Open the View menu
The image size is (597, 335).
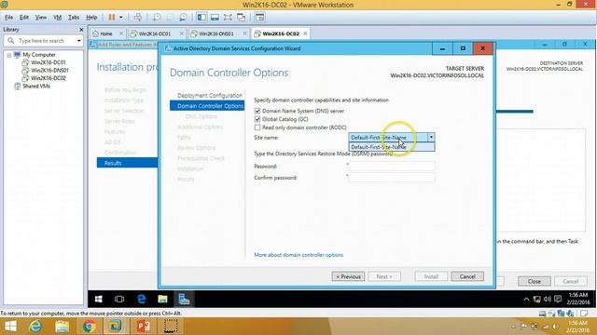[41, 18]
